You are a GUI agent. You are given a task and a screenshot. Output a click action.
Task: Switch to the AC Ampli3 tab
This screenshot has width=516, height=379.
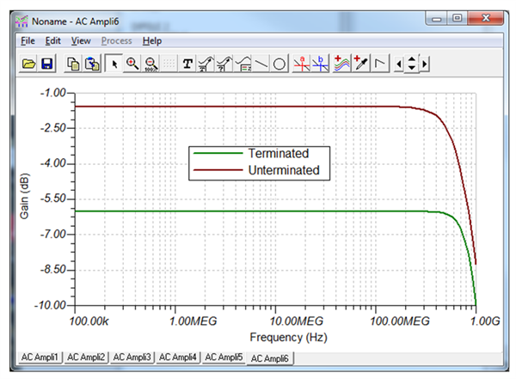tap(132, 357)
